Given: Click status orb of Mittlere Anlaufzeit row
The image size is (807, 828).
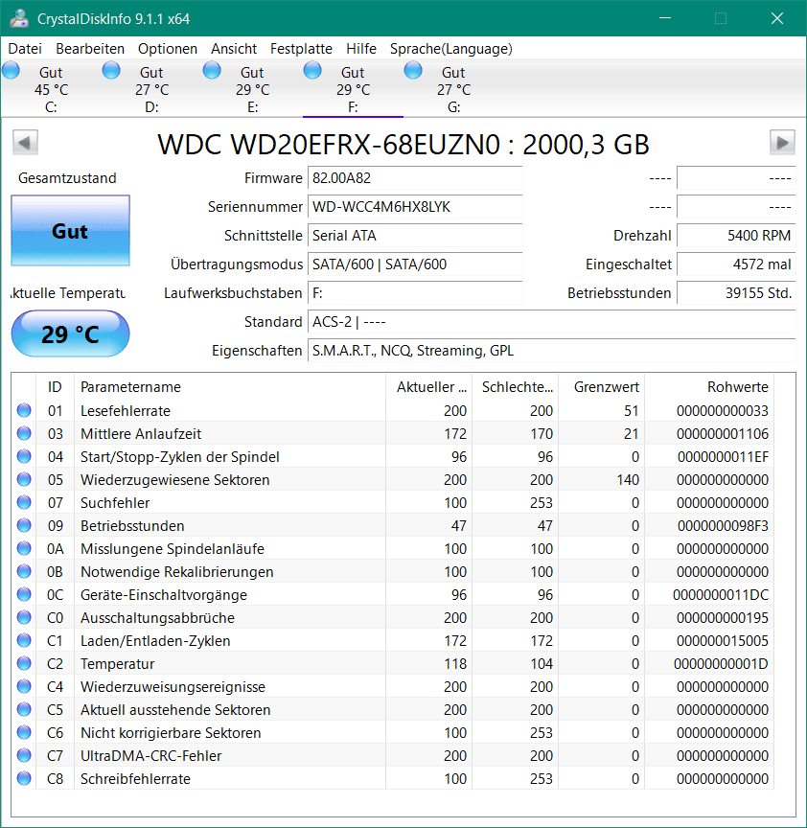Looking at the screenshot, I should click(x=24, y=433).
